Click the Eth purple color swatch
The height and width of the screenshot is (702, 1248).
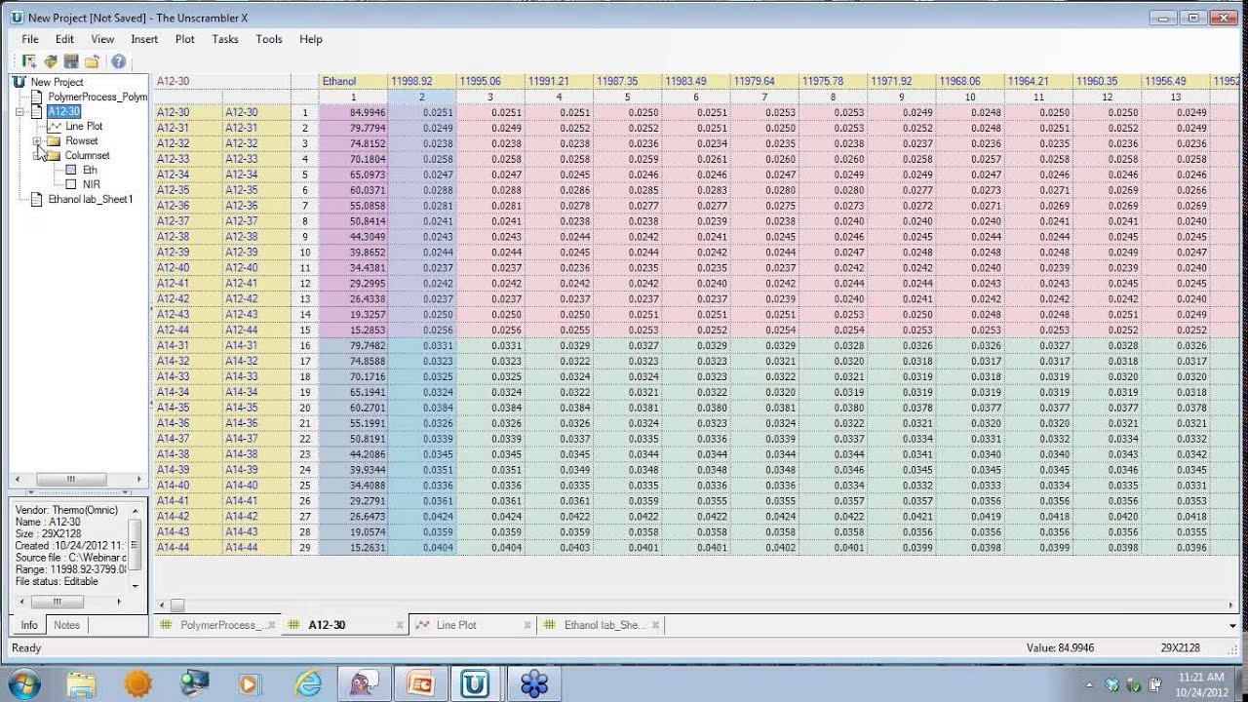pyautogui.click(x=70, y=170)
